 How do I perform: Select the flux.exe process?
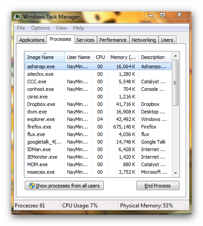tap(98, 134)
